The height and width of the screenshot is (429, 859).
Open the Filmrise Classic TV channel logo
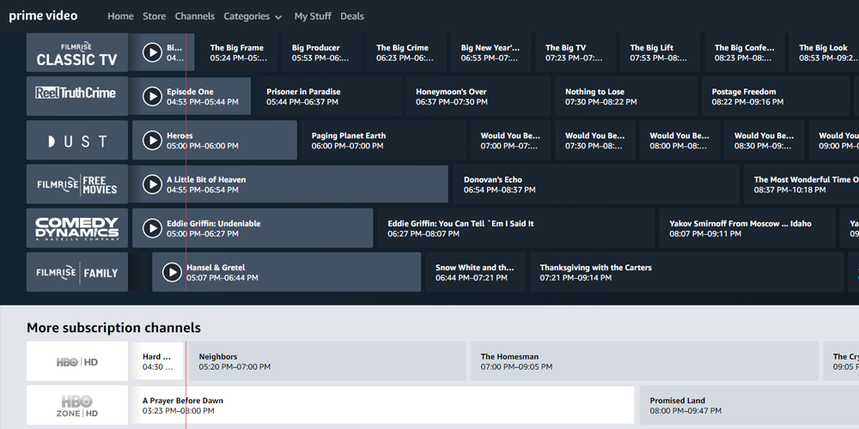pyautogui.click(x=77, y=52)
